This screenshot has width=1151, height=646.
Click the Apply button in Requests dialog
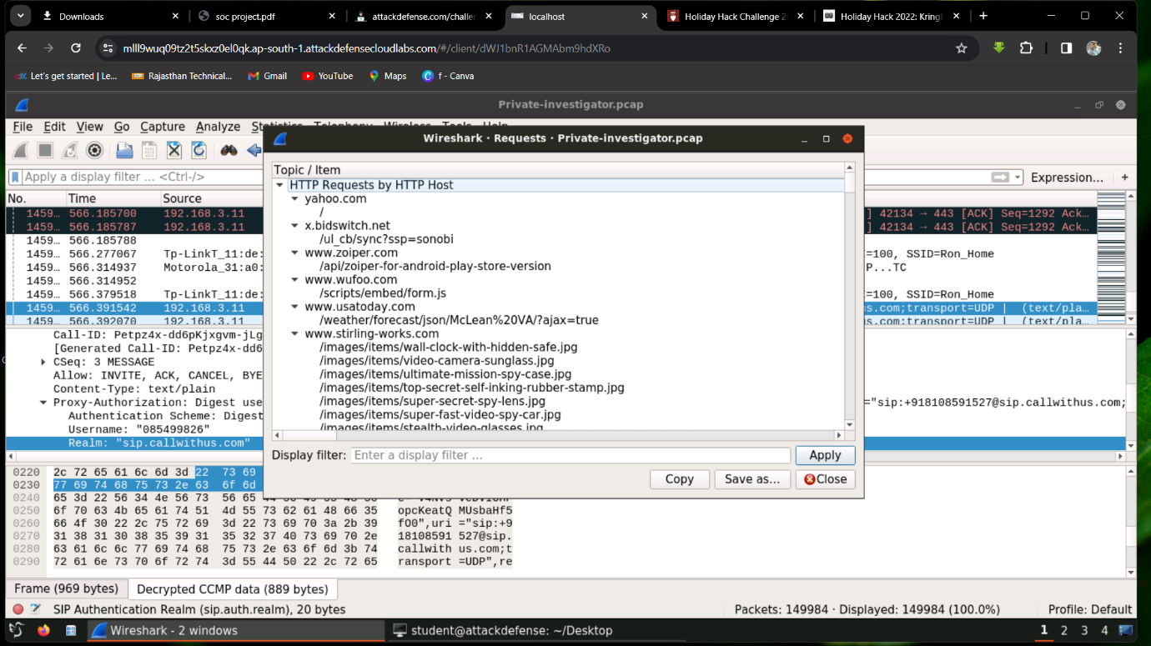click(825, 455)
